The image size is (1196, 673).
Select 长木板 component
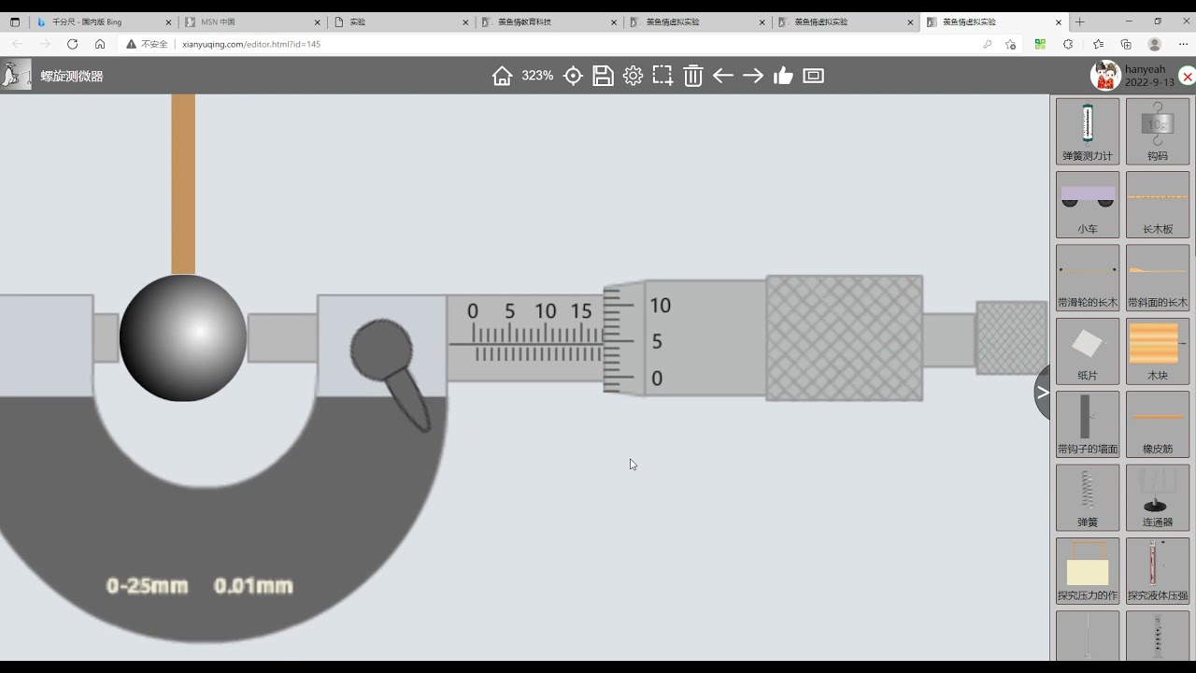tap(1158, 204)
